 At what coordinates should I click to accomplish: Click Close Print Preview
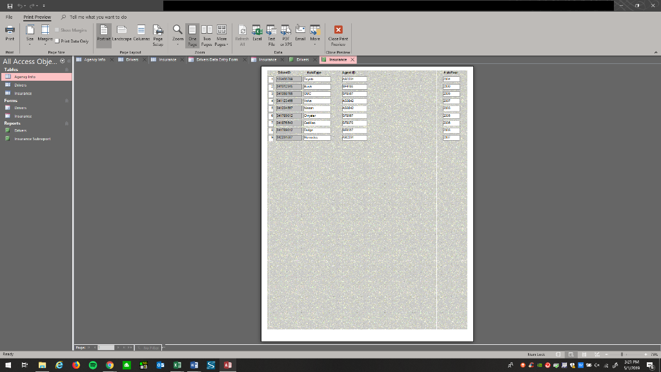click(338, 36)
